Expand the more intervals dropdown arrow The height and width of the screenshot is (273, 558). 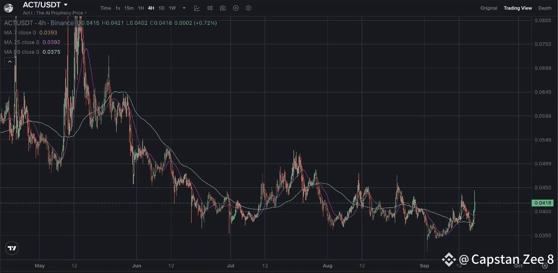coord(184,8)
